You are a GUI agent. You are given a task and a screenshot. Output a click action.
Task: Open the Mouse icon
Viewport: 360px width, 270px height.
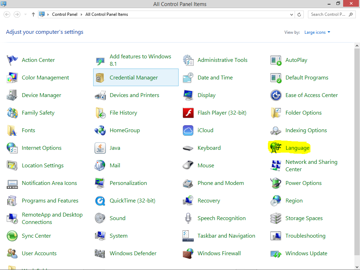pos(188,166)
